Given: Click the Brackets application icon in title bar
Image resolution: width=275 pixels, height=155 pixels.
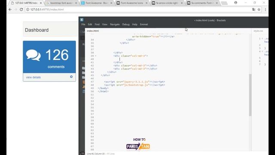Looking at the screenshot, I should (x=82, y=20).
